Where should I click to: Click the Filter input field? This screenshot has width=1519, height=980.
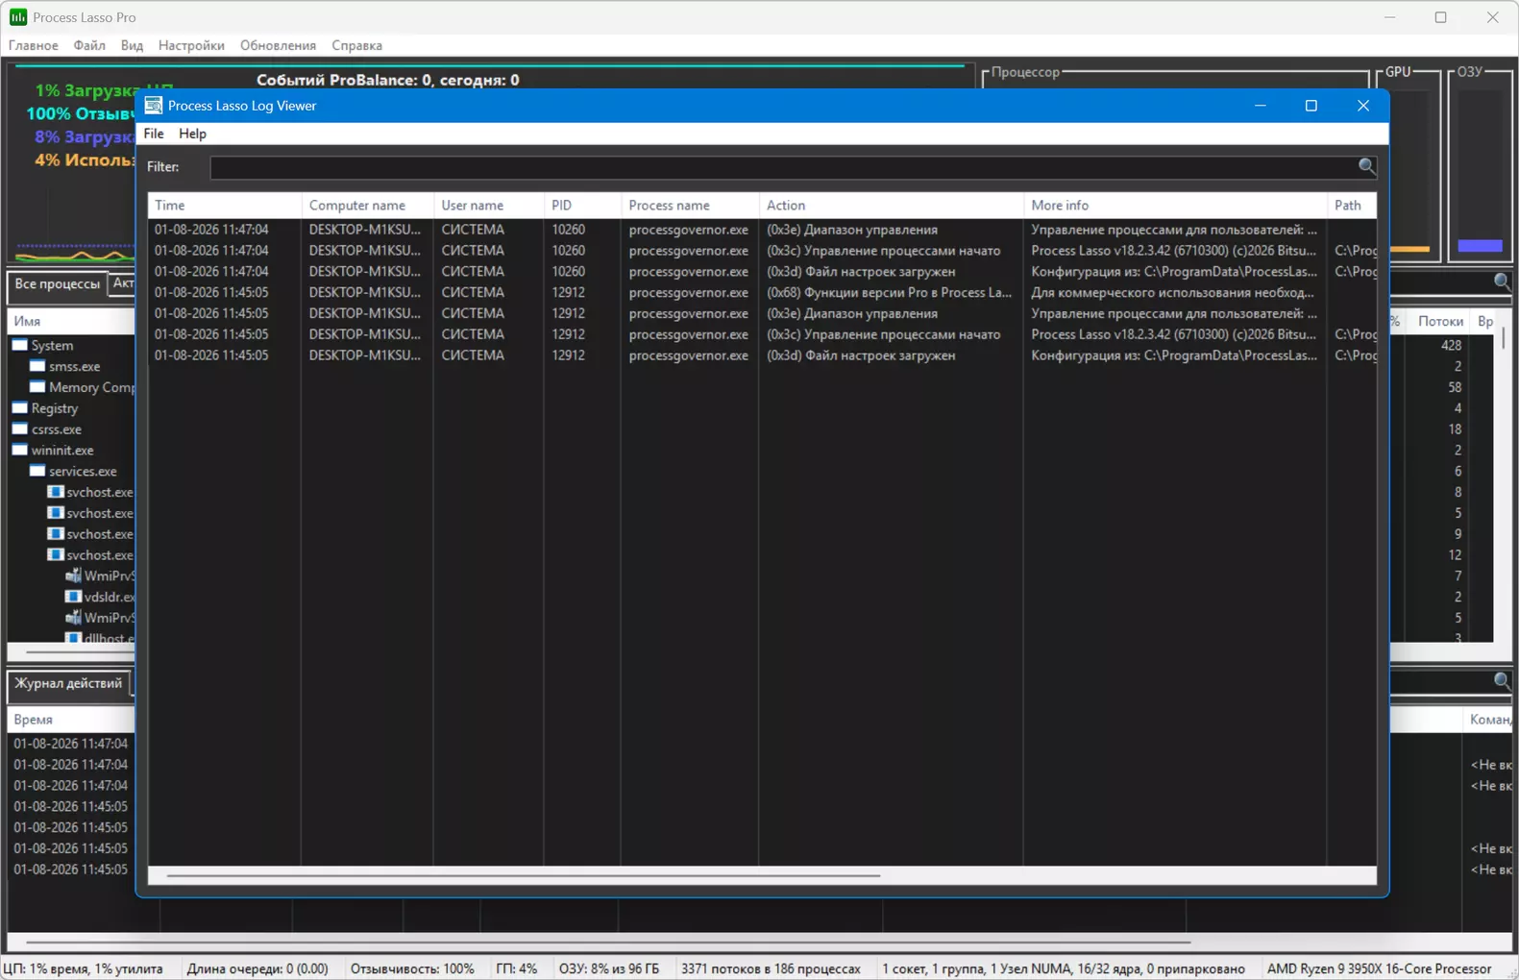(x=783, y=167)
